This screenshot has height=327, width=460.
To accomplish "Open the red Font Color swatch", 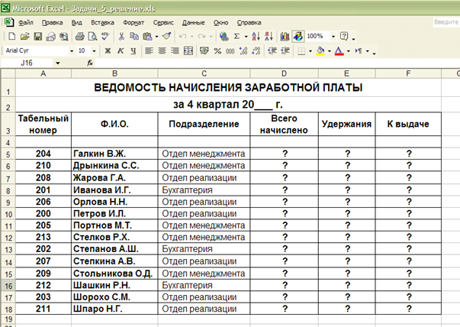I will click(x=339, y=51).
